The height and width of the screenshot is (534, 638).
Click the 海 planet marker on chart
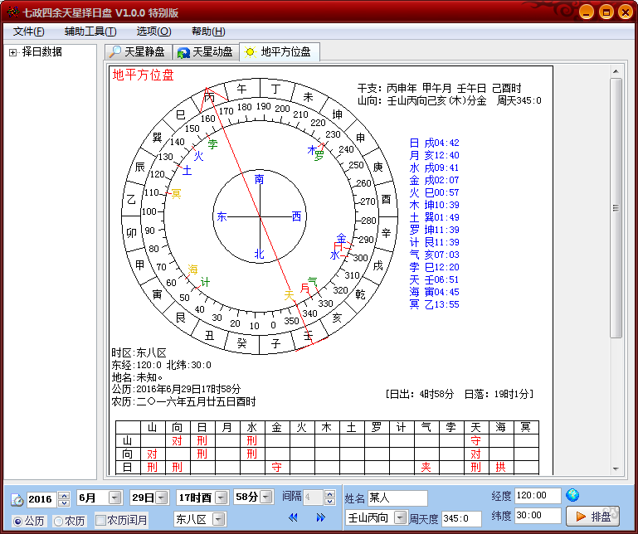click(x=192, y=269)
